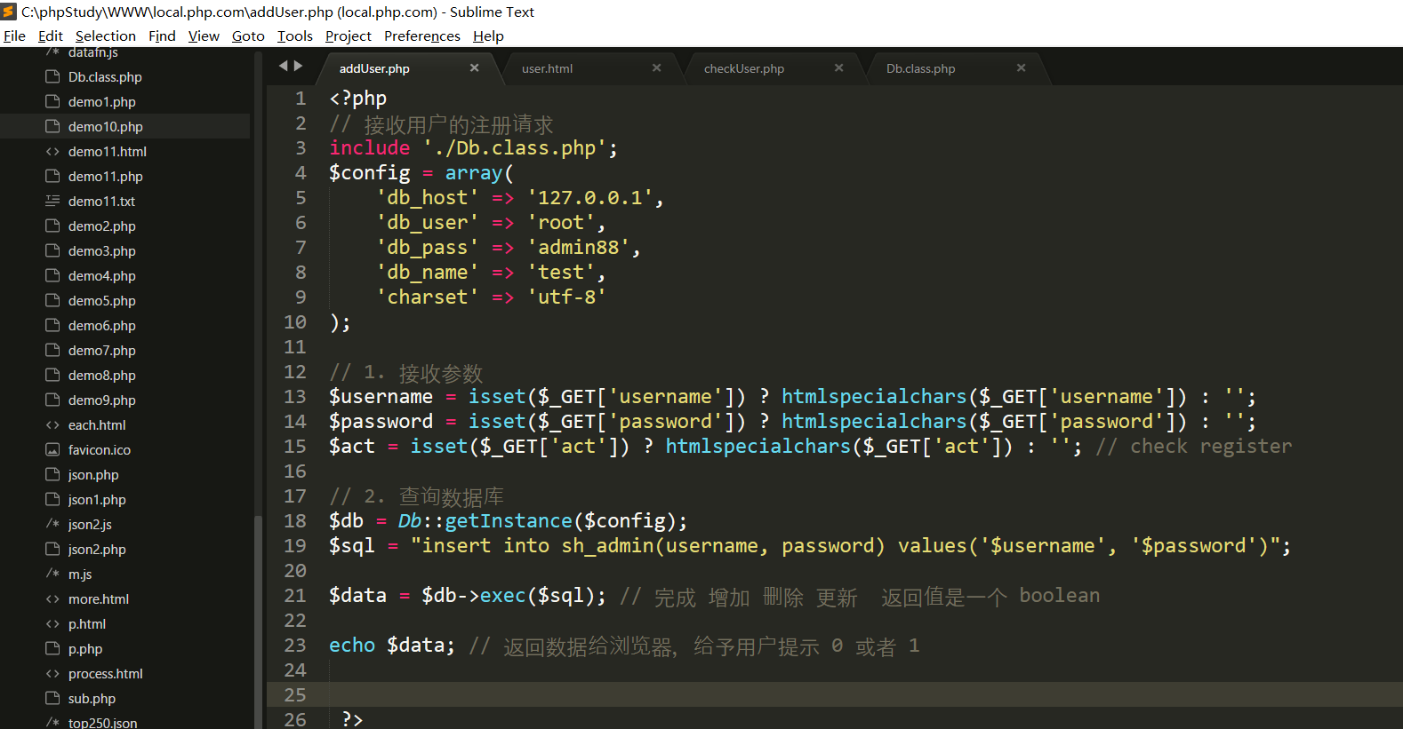
Task: Click the tab scroll left arrow
Action: click(284, 66)
